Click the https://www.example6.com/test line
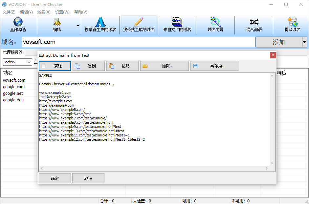 65,114
